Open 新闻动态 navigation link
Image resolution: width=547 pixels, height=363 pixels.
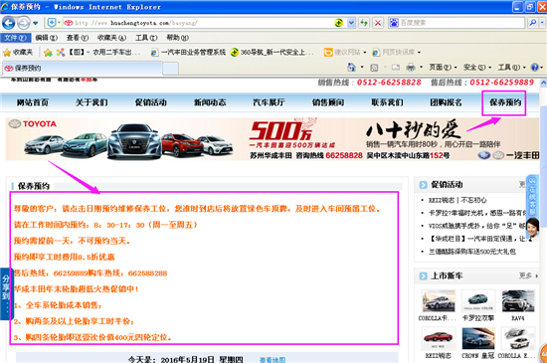coord(210,102)
